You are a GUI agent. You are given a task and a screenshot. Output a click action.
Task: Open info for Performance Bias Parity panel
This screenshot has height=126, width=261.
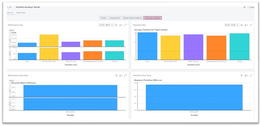(x=116, y=75)
